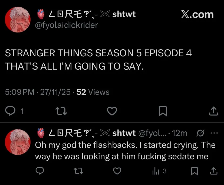Bookmark the flashbacks reply tweet
The width and height of the screenshot is (224, 185).
[x=194, y=171]
